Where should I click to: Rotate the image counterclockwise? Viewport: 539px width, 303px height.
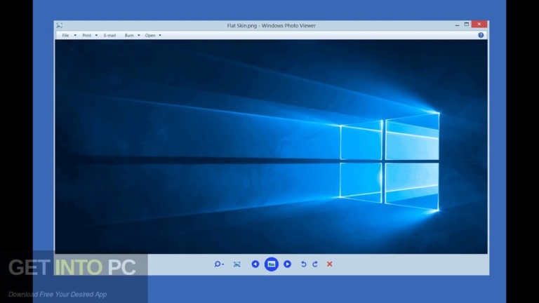pos(303,264)
